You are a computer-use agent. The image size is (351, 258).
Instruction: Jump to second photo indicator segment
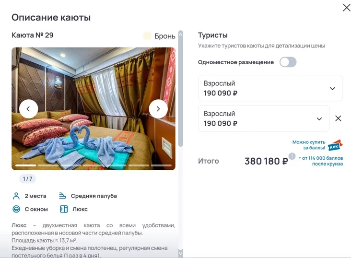48,165
